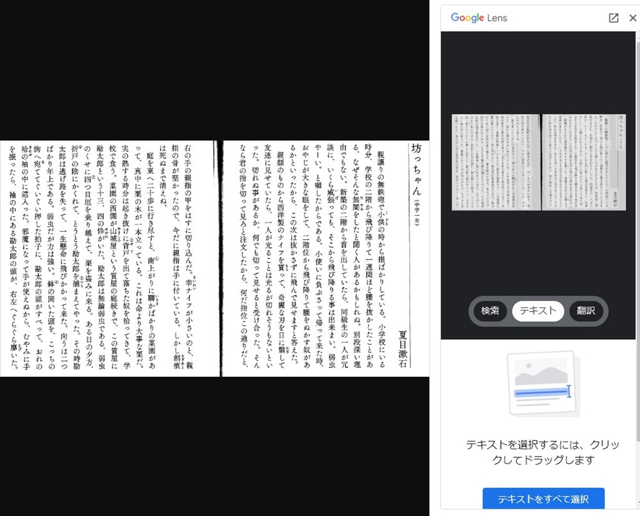This screenshot has width=640, height=516.
Task: Click the line starting 右の手の親指の甲を
Action: point(189,257)
